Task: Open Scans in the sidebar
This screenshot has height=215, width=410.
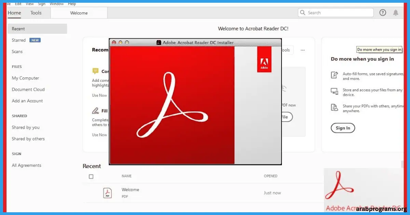Action: click(x=17, y=52)
